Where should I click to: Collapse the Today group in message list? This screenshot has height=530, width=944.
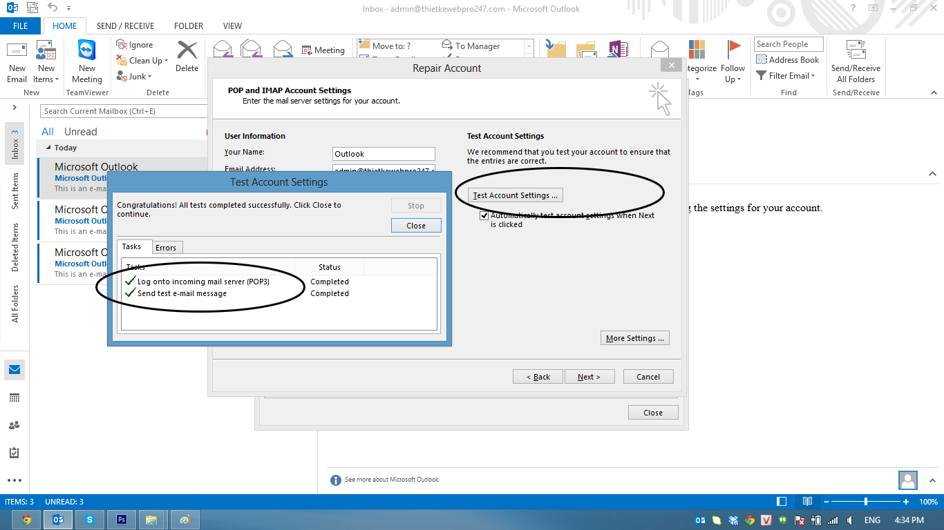pos(48,148)
